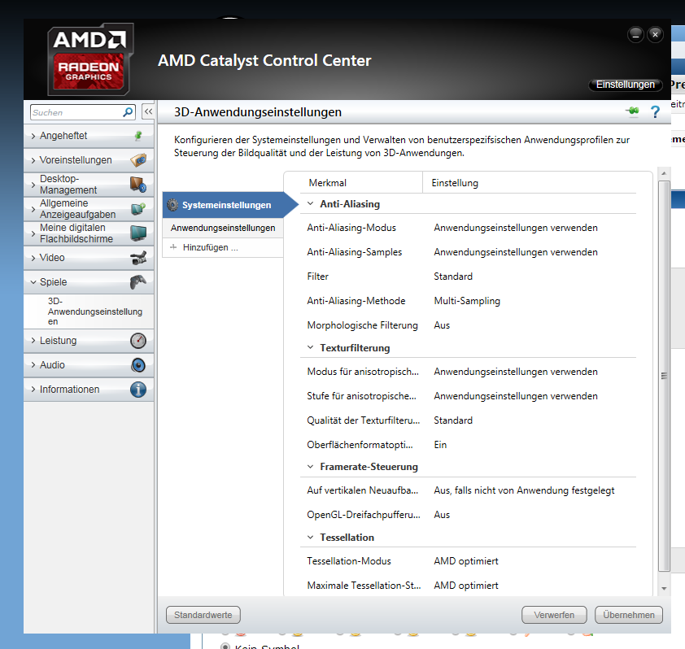Expand the Voreinstellungen section
Viewport: 685px width, 649px height.
point(33,161)
